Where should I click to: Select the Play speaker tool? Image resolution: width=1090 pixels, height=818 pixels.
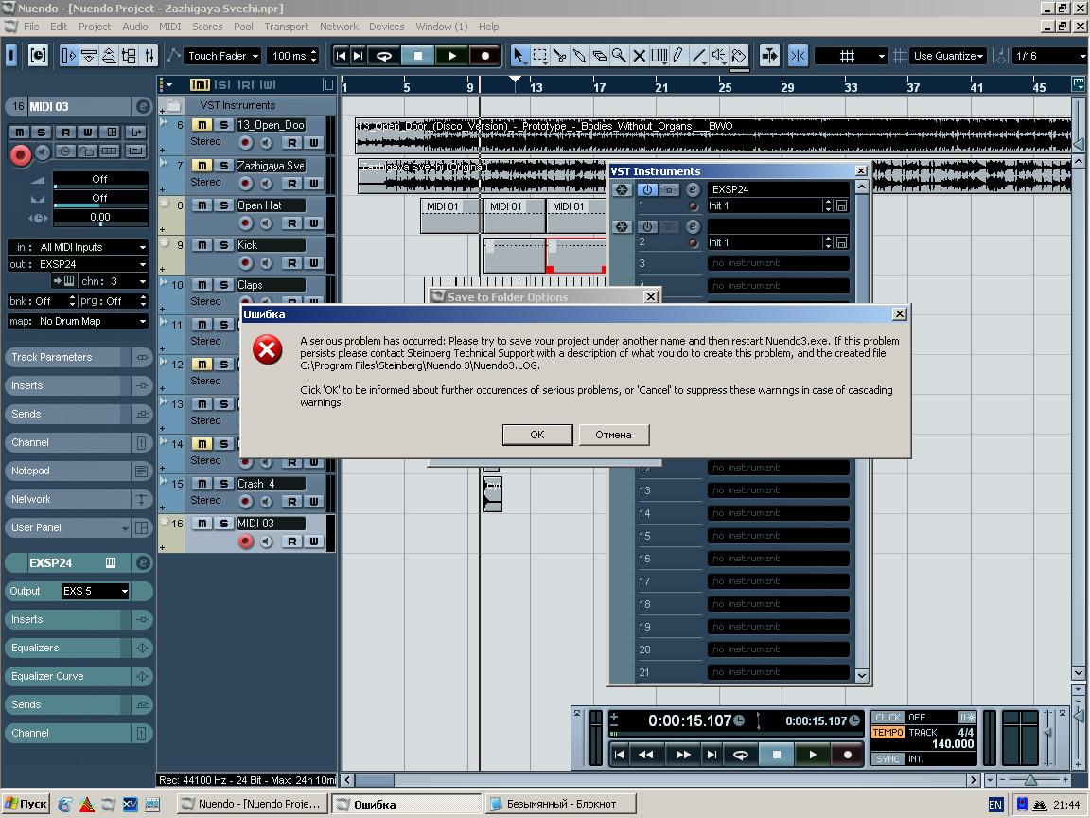(719, 56)
